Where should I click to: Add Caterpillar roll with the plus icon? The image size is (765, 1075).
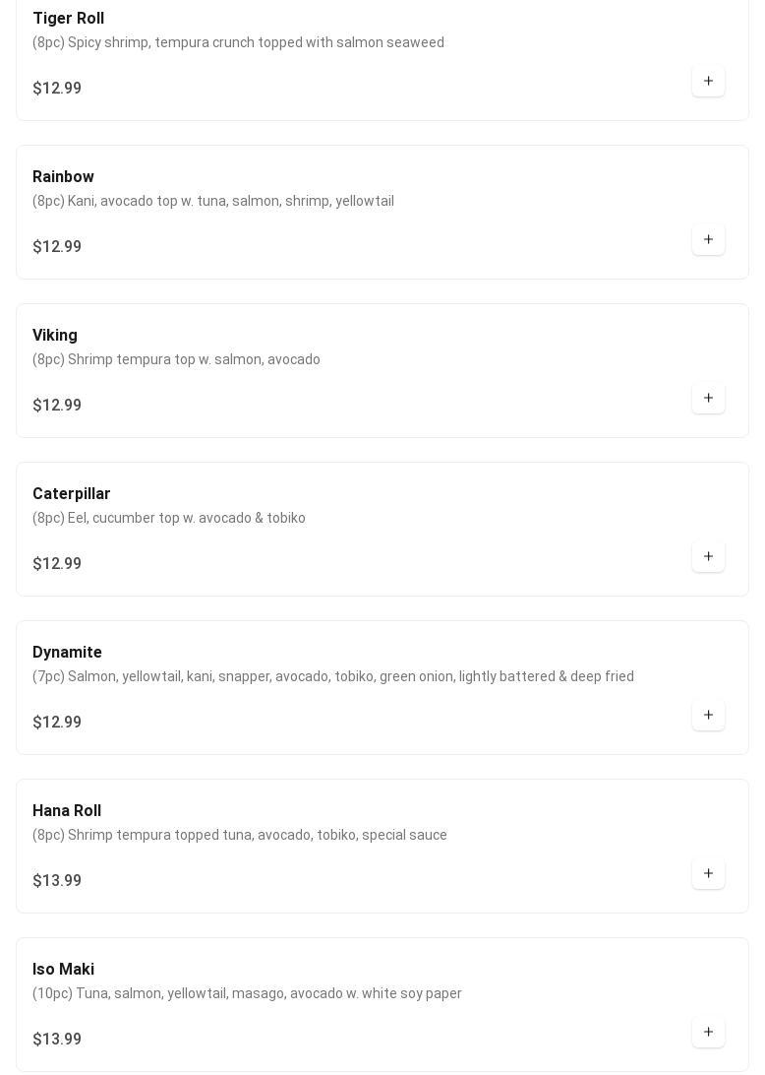(708, 556)
